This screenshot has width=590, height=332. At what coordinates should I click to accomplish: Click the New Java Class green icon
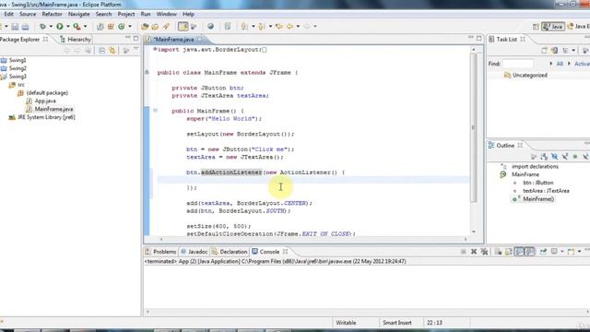(122, 27)
